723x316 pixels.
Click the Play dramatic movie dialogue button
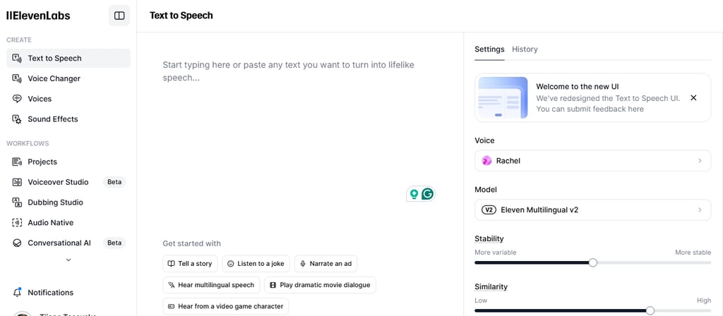pos(321,285)
